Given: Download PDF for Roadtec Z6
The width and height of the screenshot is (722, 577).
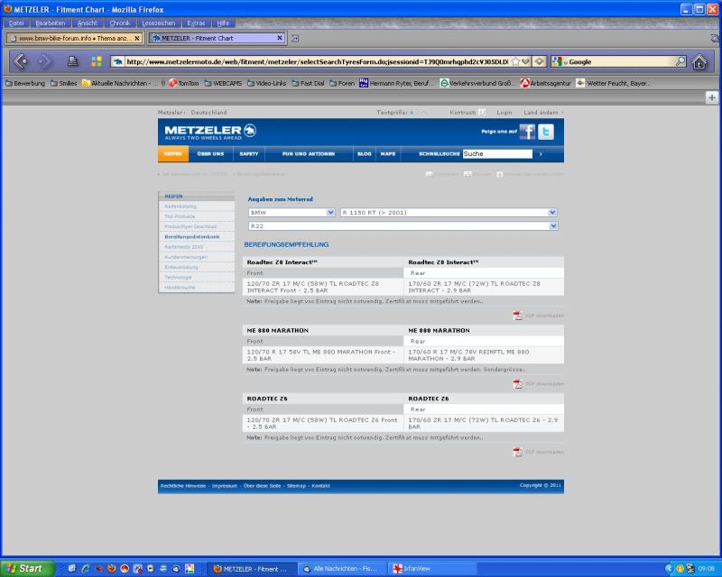Looking at the screenshot, I should click(538, 452).
